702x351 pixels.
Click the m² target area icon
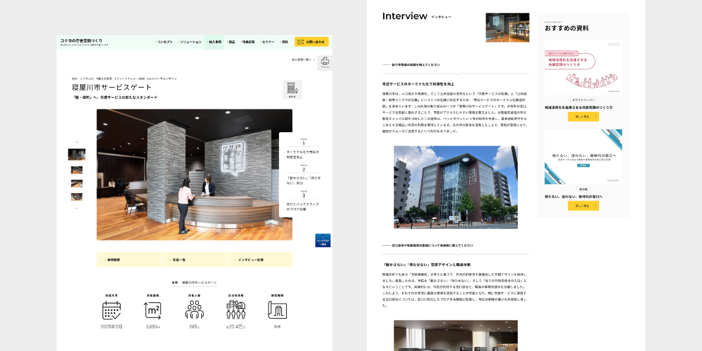click(153, 310)
